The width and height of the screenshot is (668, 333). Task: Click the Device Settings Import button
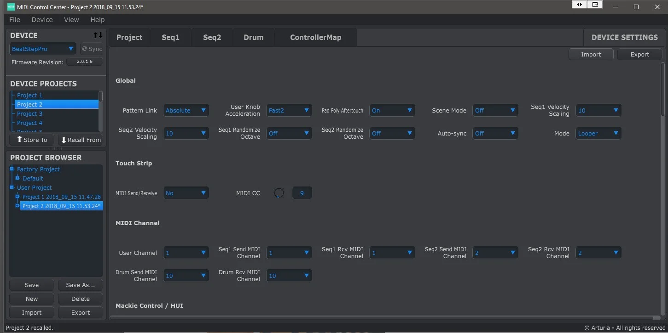click(x=591, y=54)
